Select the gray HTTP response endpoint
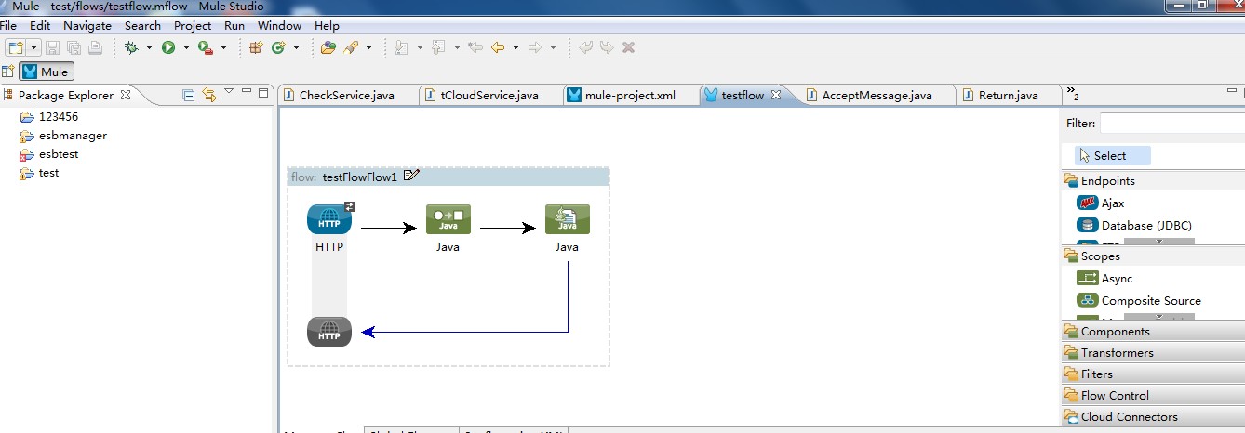The width and height of the screenshot is (1245, 433). coord(329,332)
